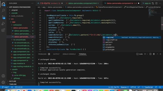Expand the .vscode folder
The height and width of the screenshot is (91, 163).
coord(14,13)
